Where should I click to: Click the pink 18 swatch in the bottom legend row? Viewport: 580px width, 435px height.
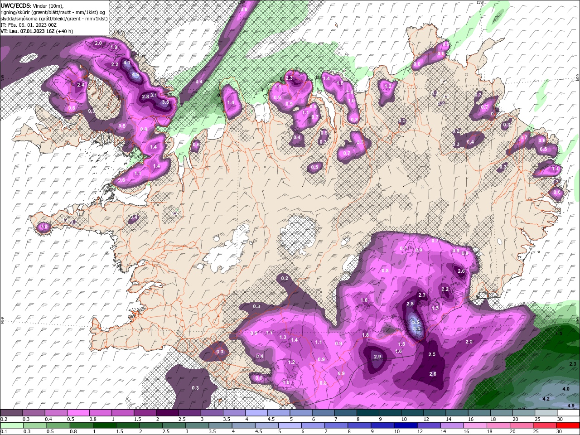pyautogui.click(x=498, y=425)
